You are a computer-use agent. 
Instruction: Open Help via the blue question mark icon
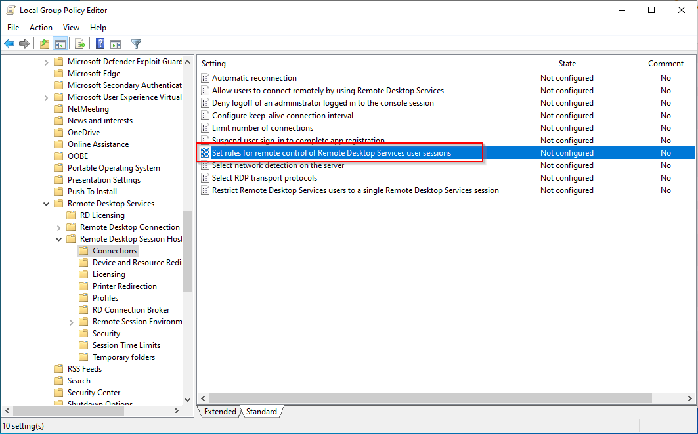[x=100, y=44]
